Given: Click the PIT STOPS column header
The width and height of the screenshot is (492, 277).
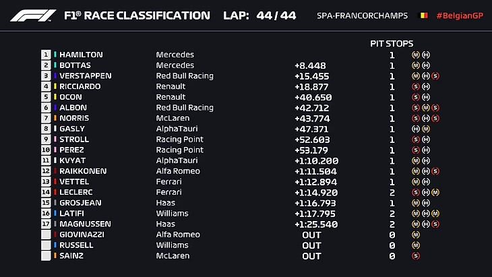Looking at the screenshot, I should tap(392, 43).
